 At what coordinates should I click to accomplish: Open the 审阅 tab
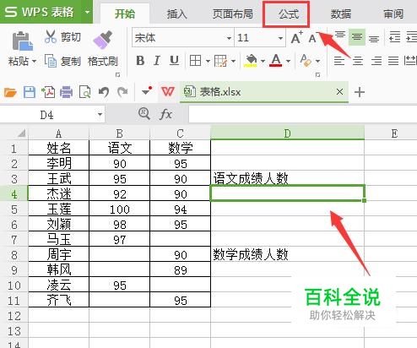393,14
